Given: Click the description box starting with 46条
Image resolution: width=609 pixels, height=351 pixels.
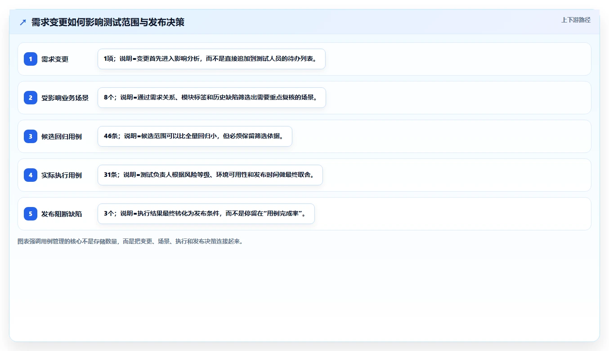Looking at the screenshot, I should (195, 136).
